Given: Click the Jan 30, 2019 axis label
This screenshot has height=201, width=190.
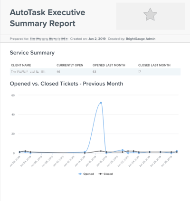Looking at the screenshot, I should (x=166, y=162).
